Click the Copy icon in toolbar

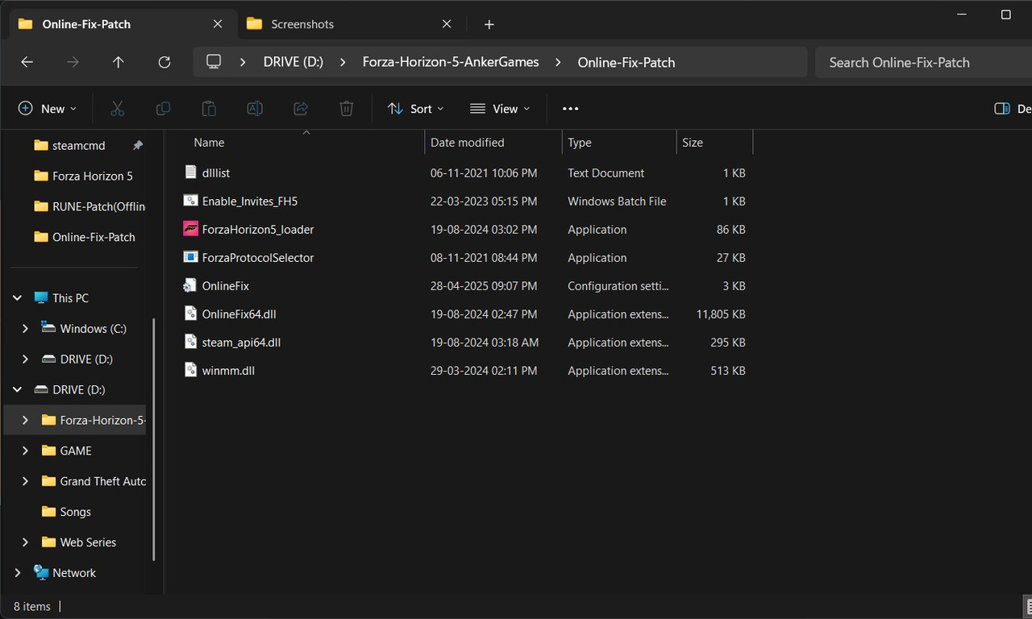click(x=163, y=109)
